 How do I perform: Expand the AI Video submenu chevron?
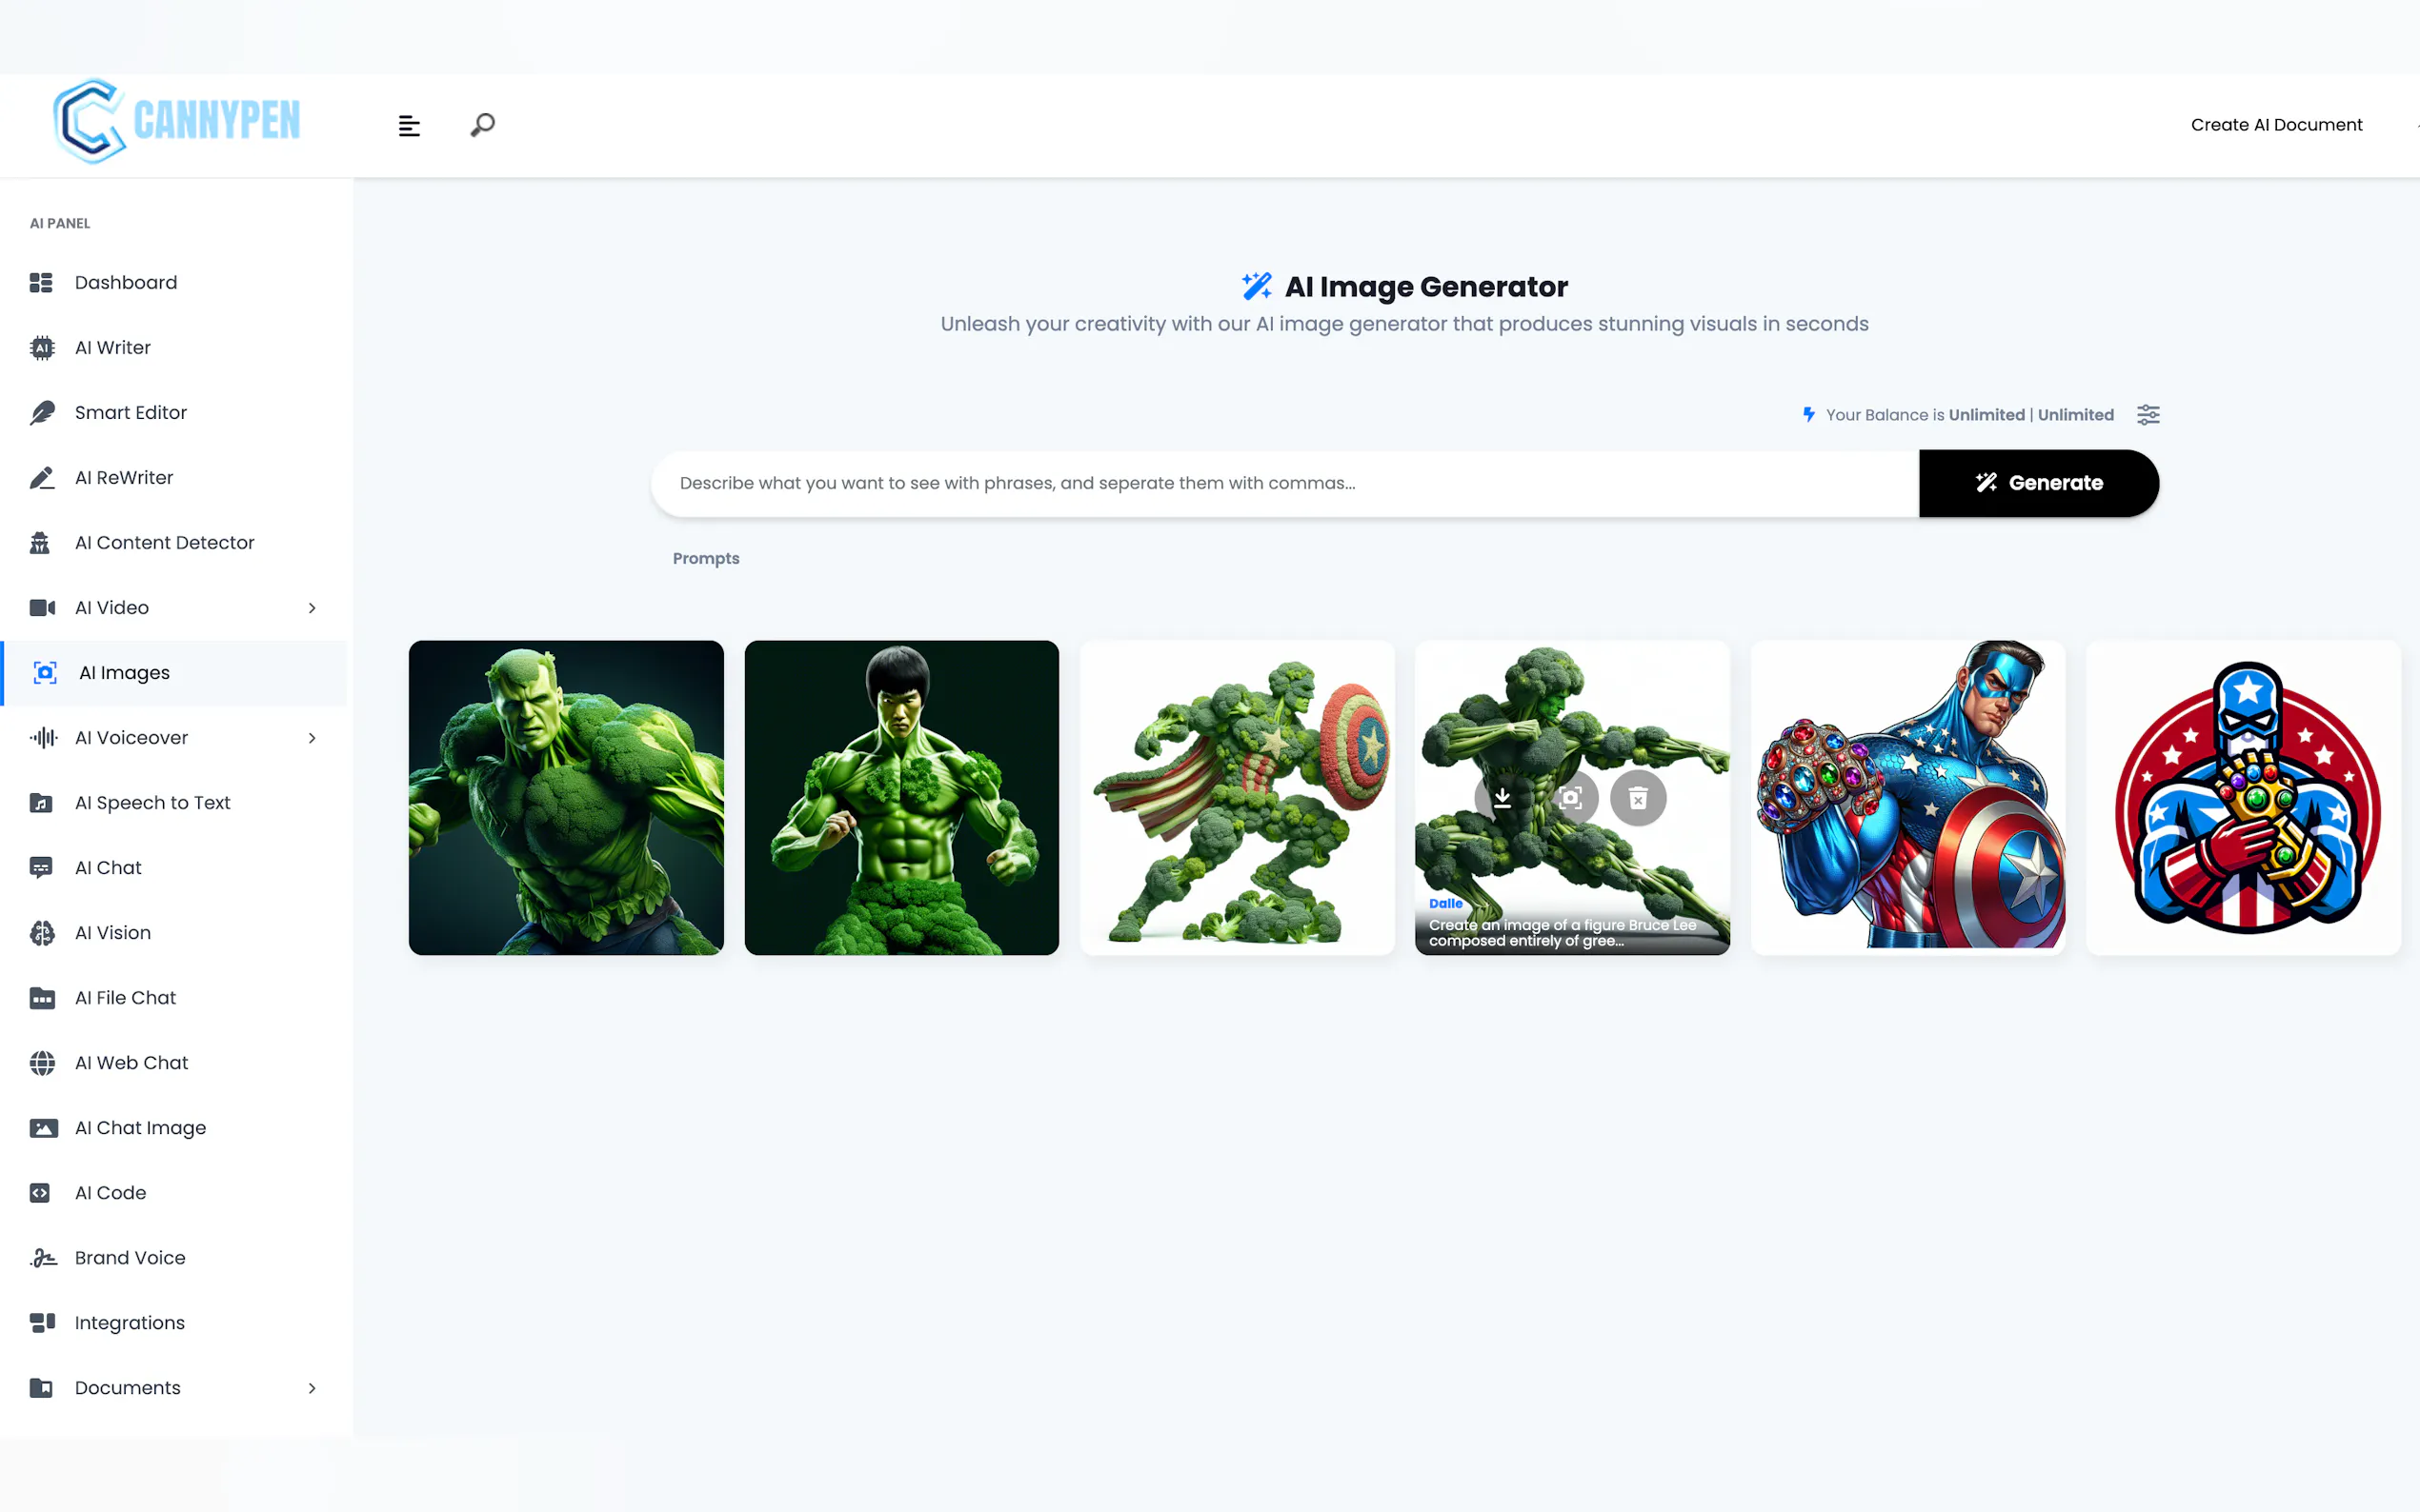313,608
